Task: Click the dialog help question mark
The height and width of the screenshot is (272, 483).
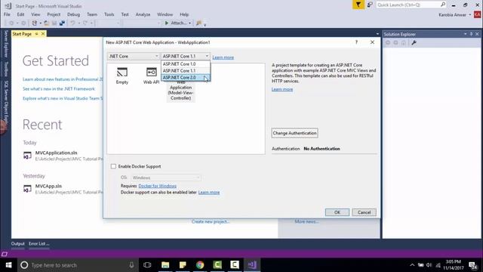Action: tap(356, 42)
